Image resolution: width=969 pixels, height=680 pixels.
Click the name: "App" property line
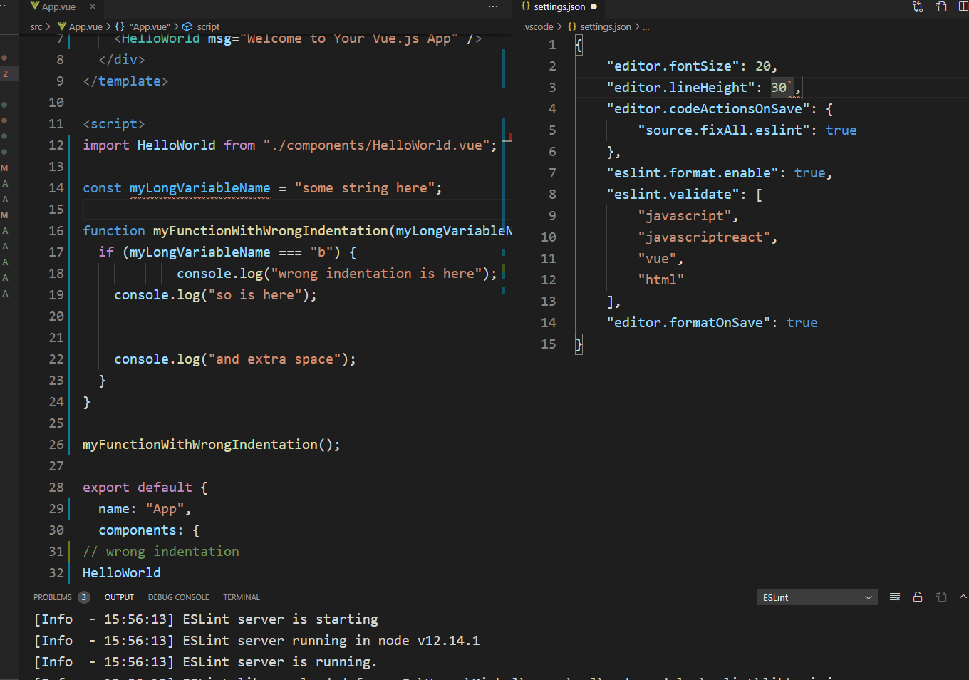(x=145, y=509)
